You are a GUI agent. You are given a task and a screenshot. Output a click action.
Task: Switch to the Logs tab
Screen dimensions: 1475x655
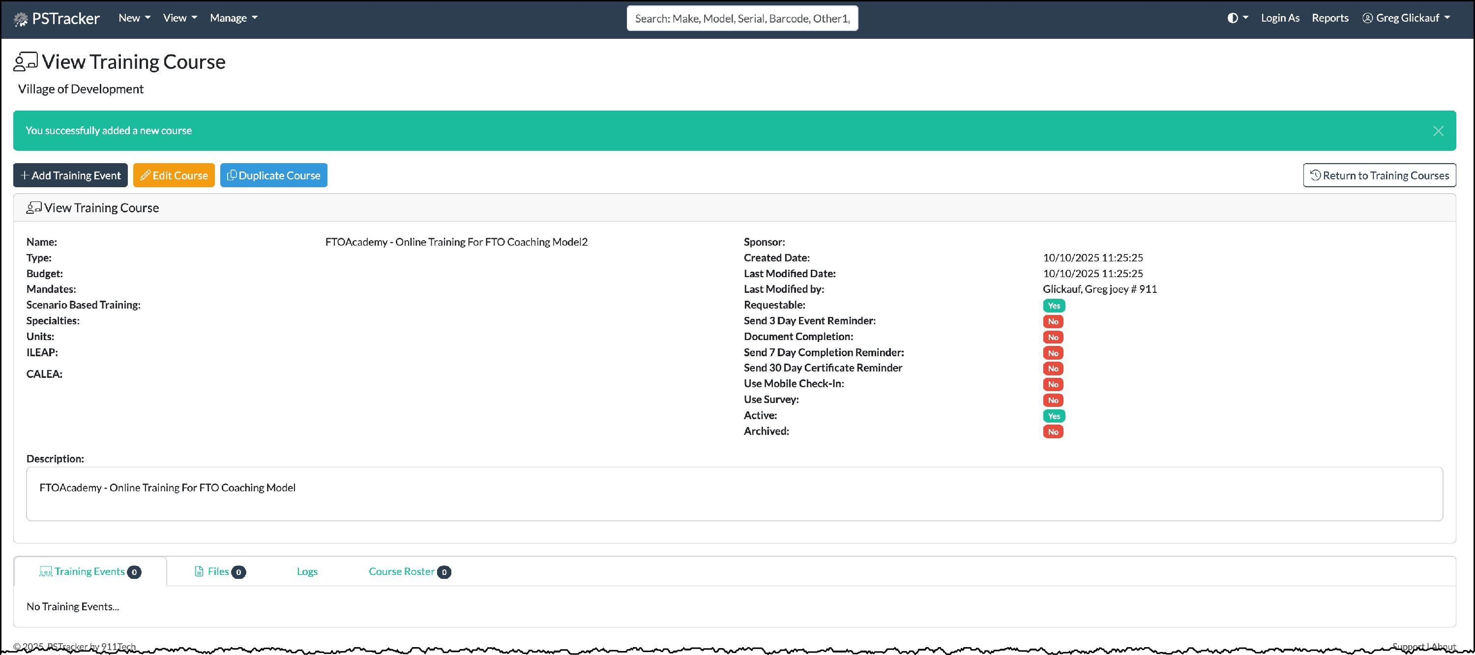coord(307,571)
